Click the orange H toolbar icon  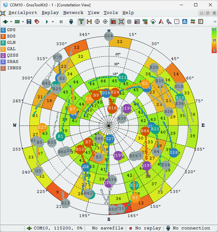[89, 22]
